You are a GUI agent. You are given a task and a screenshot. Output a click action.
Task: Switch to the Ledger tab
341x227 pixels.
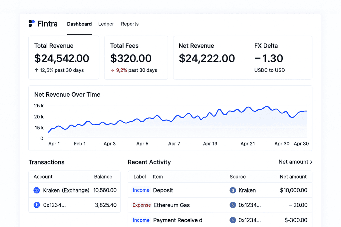[106, 24]
